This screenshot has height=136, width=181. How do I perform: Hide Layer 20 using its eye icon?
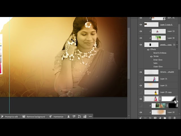[x=141, y=112]
